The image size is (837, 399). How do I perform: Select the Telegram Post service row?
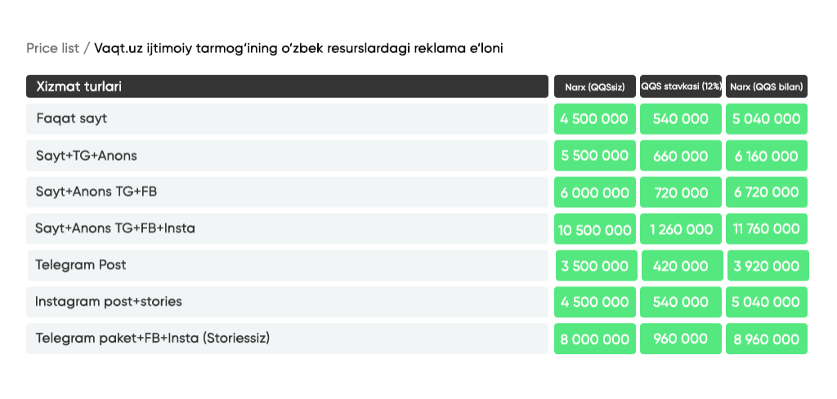(289, 265)
